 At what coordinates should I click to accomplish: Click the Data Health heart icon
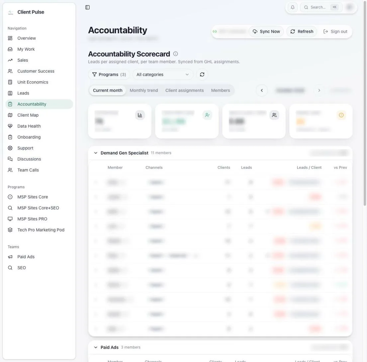10,126
